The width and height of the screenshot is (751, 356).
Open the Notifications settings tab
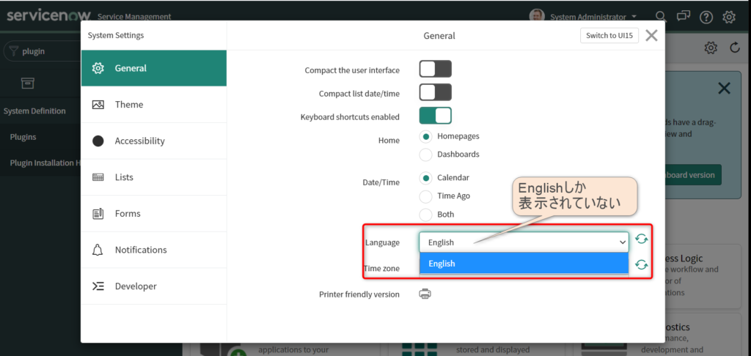click(x=154, y=250)
